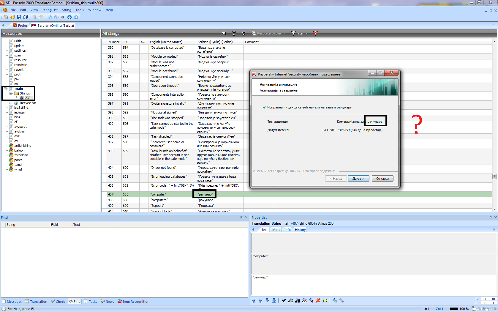The image size is (498, 312).
Task: Click the wrench icon in Properties toolbar
Action: coord(342,300)
